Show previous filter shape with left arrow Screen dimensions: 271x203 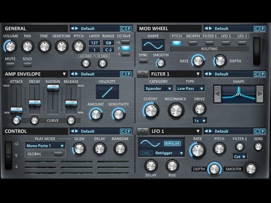[x=217, y=94]
